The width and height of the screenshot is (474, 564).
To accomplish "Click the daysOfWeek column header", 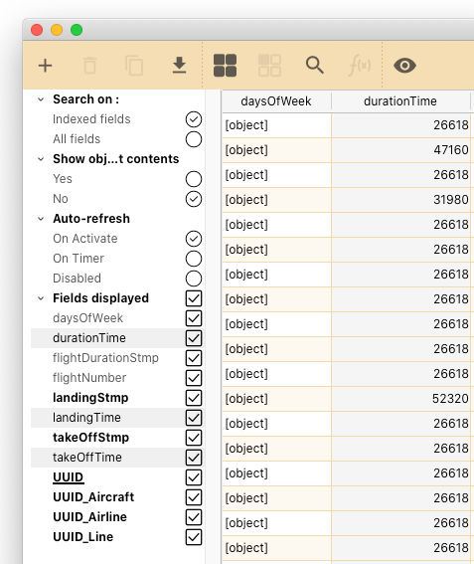I will (x=276, y=101).
